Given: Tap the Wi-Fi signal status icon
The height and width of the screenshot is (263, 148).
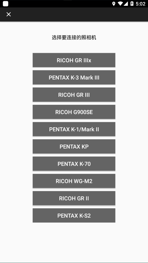Looking at the screenshot, I should [x=120, y=4].
